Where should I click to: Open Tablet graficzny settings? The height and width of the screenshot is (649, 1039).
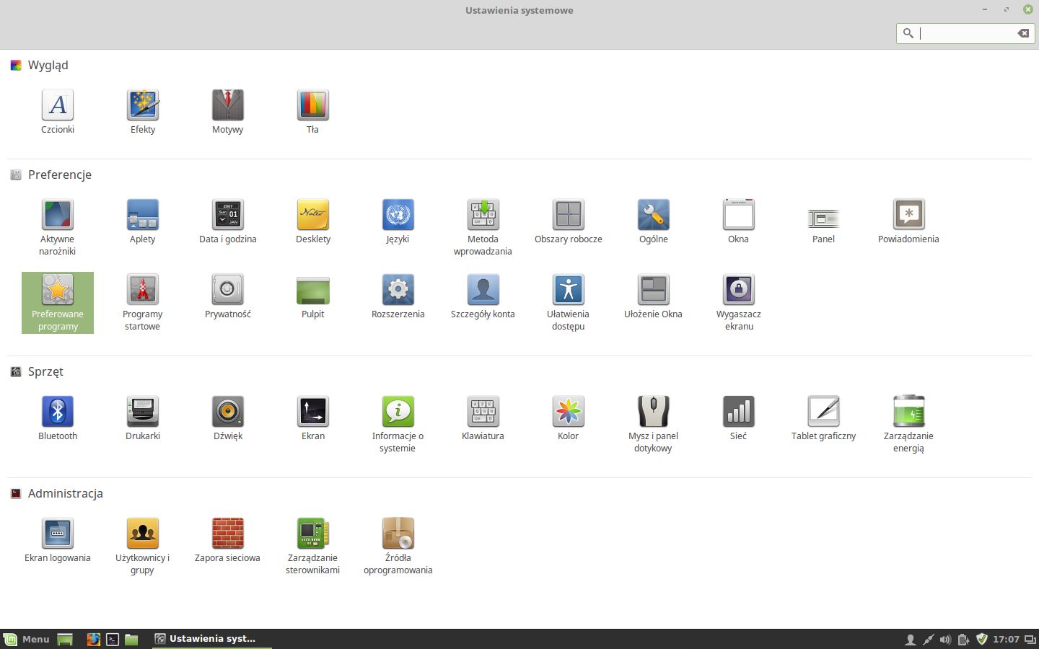[x=824, y=418]
